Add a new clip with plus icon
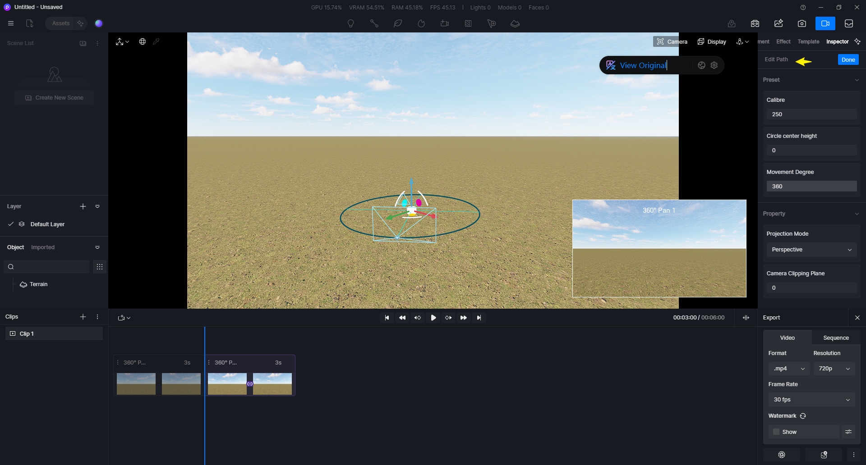The width and height of the screenshot is (866, 465). click(x=83, y=317)
